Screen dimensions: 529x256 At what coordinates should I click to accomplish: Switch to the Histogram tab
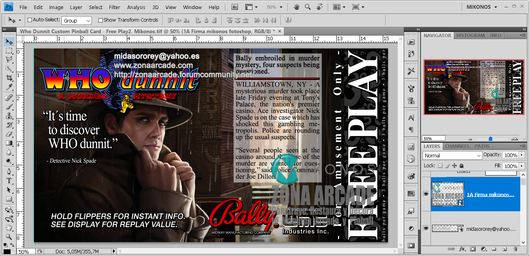click(x=471, y=36)
